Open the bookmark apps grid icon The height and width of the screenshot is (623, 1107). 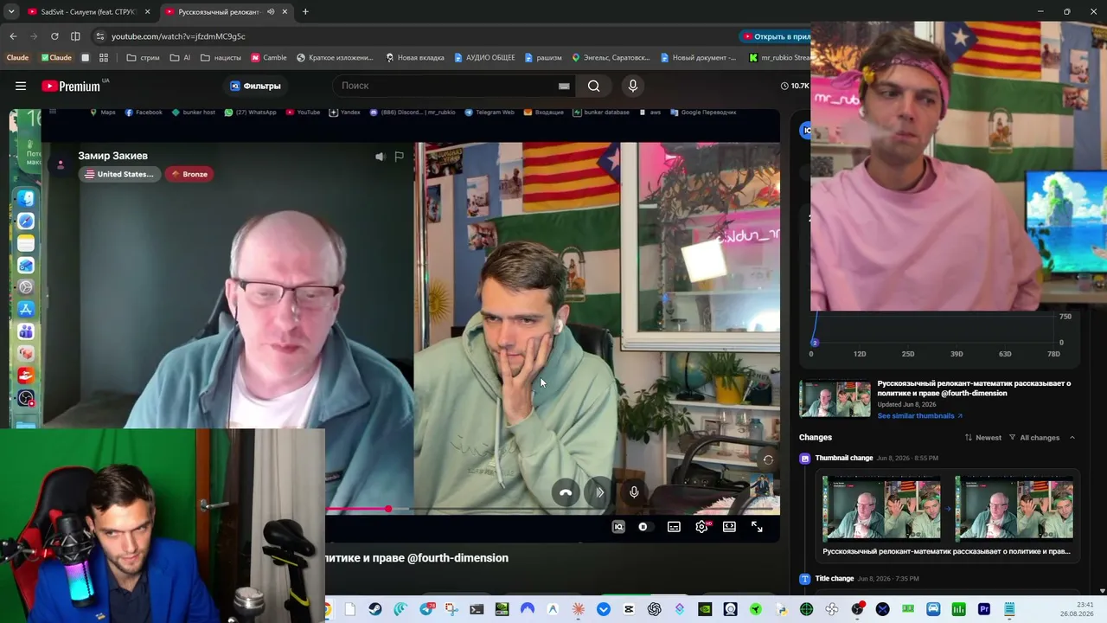pos(104,58)
